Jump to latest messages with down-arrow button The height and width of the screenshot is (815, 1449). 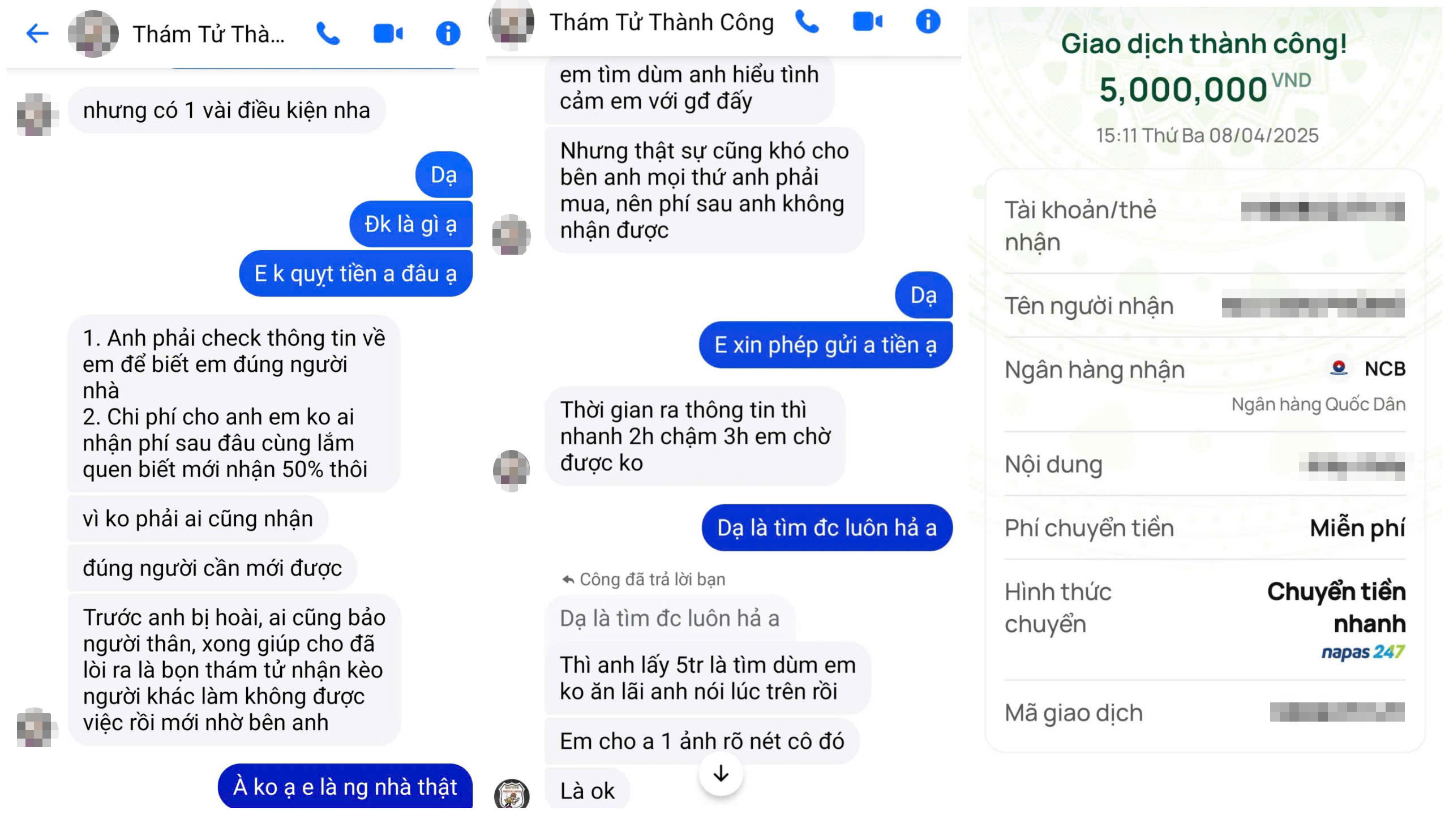pyautogui.click(x=721, y=773)
